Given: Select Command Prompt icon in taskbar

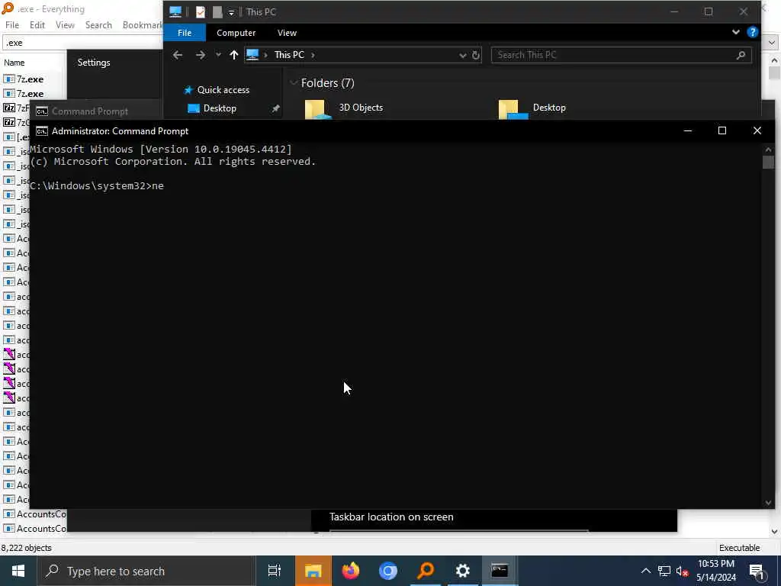Looking at the screenshot, I should pos(500,571).
